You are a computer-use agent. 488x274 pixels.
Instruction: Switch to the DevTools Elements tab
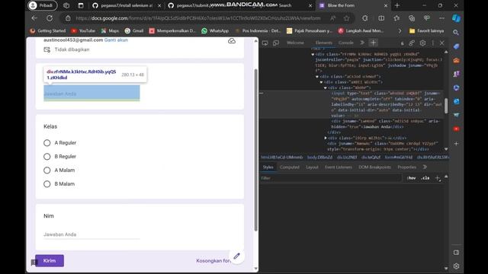pos(323,43)
